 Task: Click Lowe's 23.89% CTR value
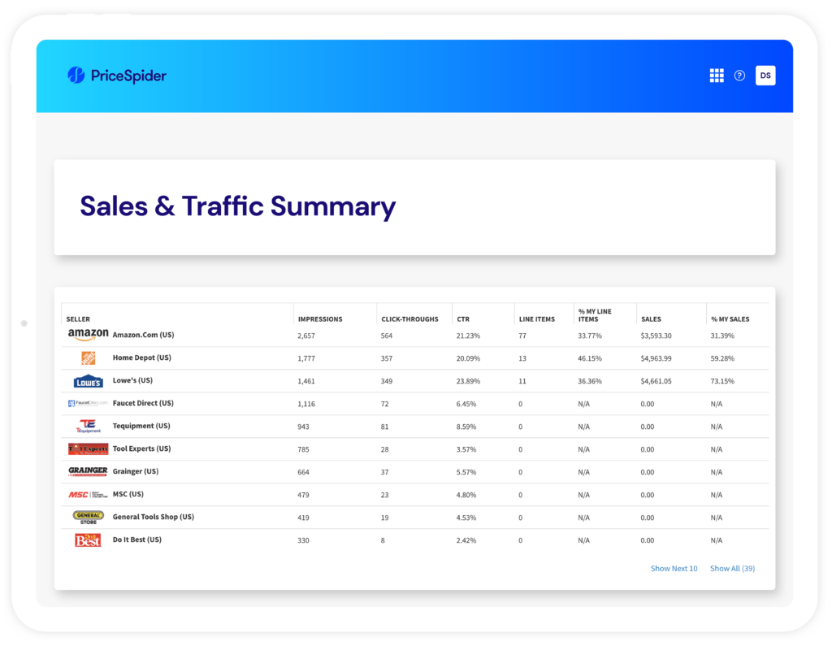468,382
